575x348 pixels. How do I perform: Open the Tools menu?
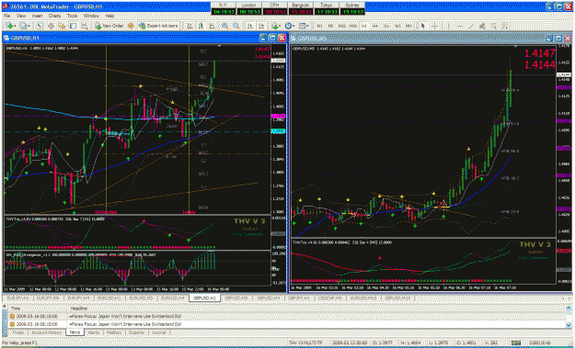coord(73,17)
